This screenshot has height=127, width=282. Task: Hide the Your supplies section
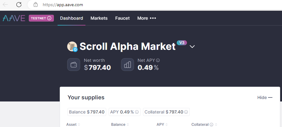265,97
